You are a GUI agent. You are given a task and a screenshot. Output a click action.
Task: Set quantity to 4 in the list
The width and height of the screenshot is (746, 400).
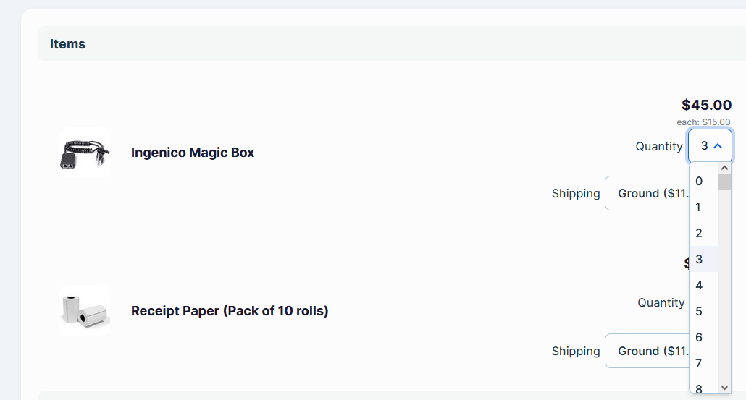coord(703,285)
